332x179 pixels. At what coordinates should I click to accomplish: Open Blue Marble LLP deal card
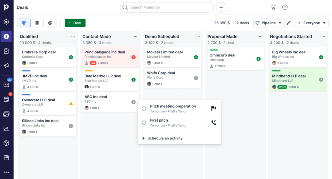(111, 80)
